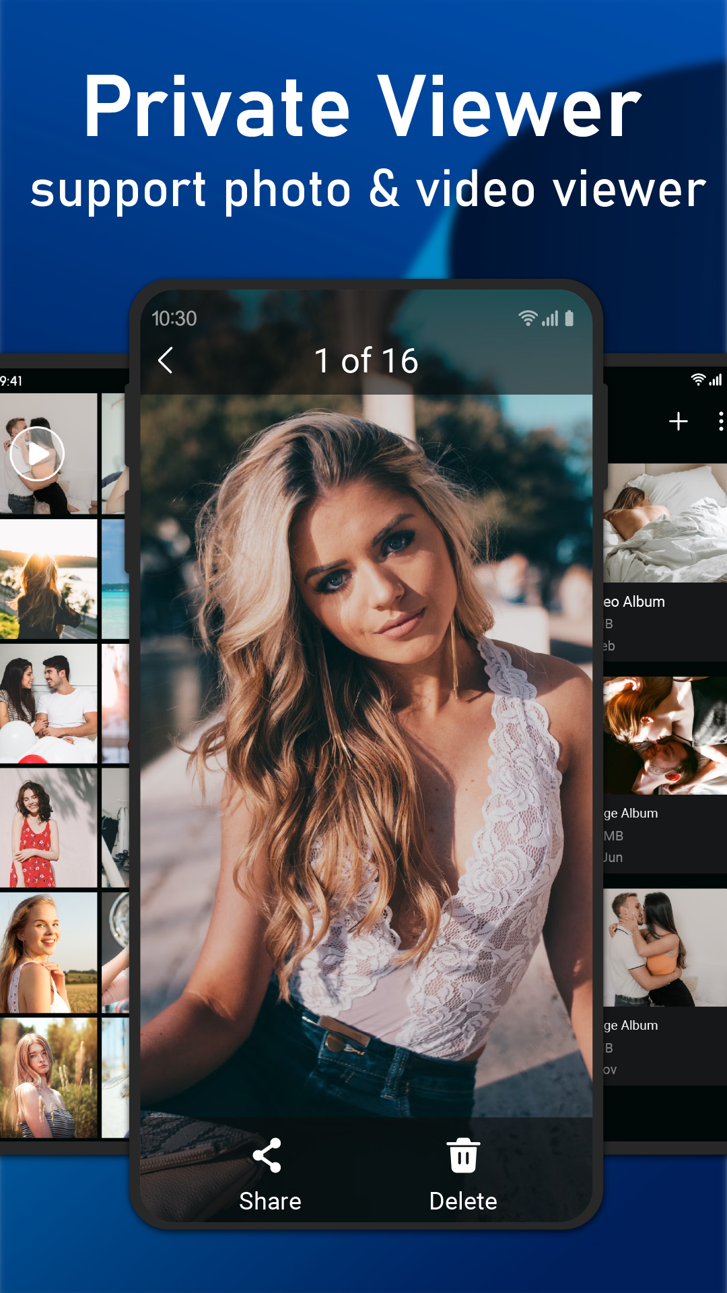Open the thumbnail of the woman in a striped top

pos(48,1077)
